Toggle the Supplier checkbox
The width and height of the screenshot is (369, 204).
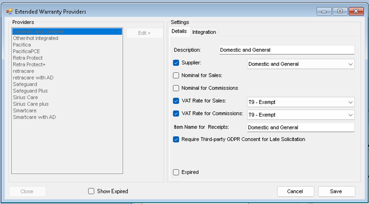(176, 63)
